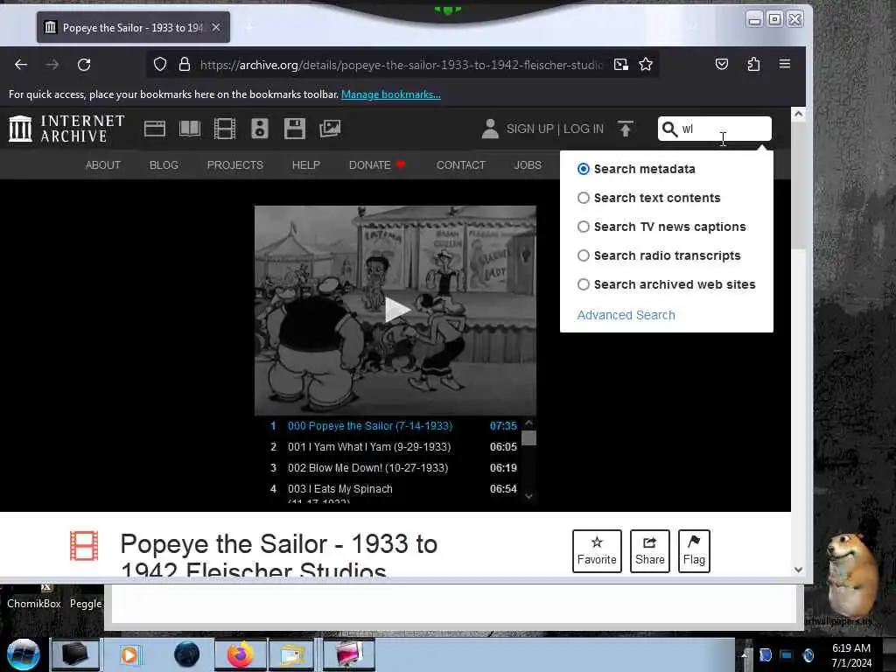Screen dimensions: 896x672
Task: Play the Popeye video
Action: [396, 311]
